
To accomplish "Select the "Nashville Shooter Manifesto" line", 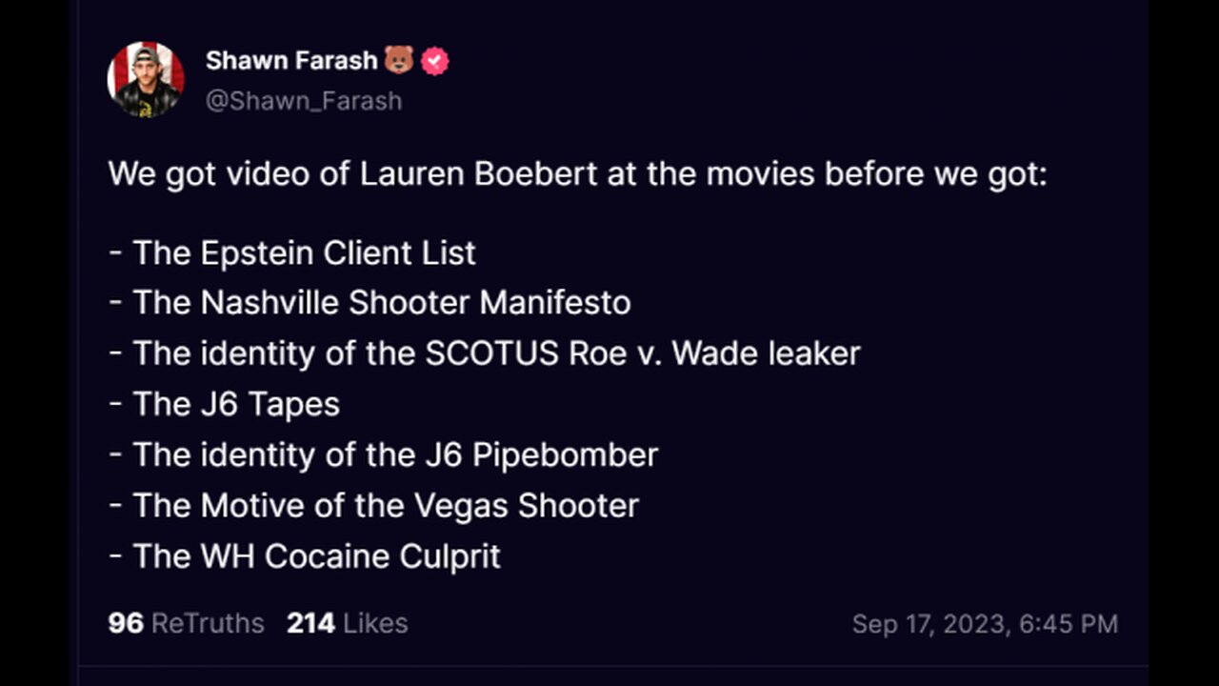I will pos(381,303).
